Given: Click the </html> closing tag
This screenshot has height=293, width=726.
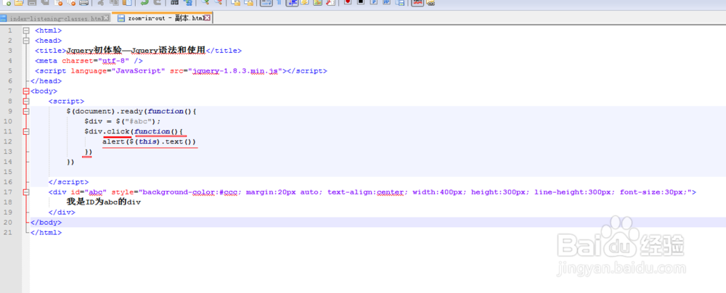Looking at the screenshot, I should pyautogui.click(x=46, y=233).
